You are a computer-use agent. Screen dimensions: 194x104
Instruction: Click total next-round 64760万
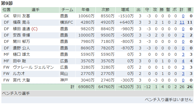(x=106, y=87)
